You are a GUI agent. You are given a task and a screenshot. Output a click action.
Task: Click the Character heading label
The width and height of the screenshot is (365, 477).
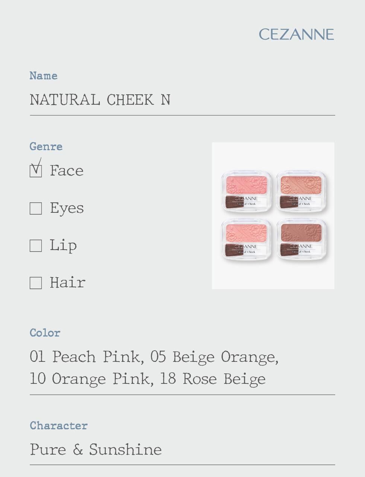click(x=59, y=426)
